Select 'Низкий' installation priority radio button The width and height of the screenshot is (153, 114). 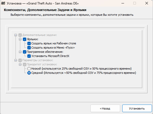point(29,69)
